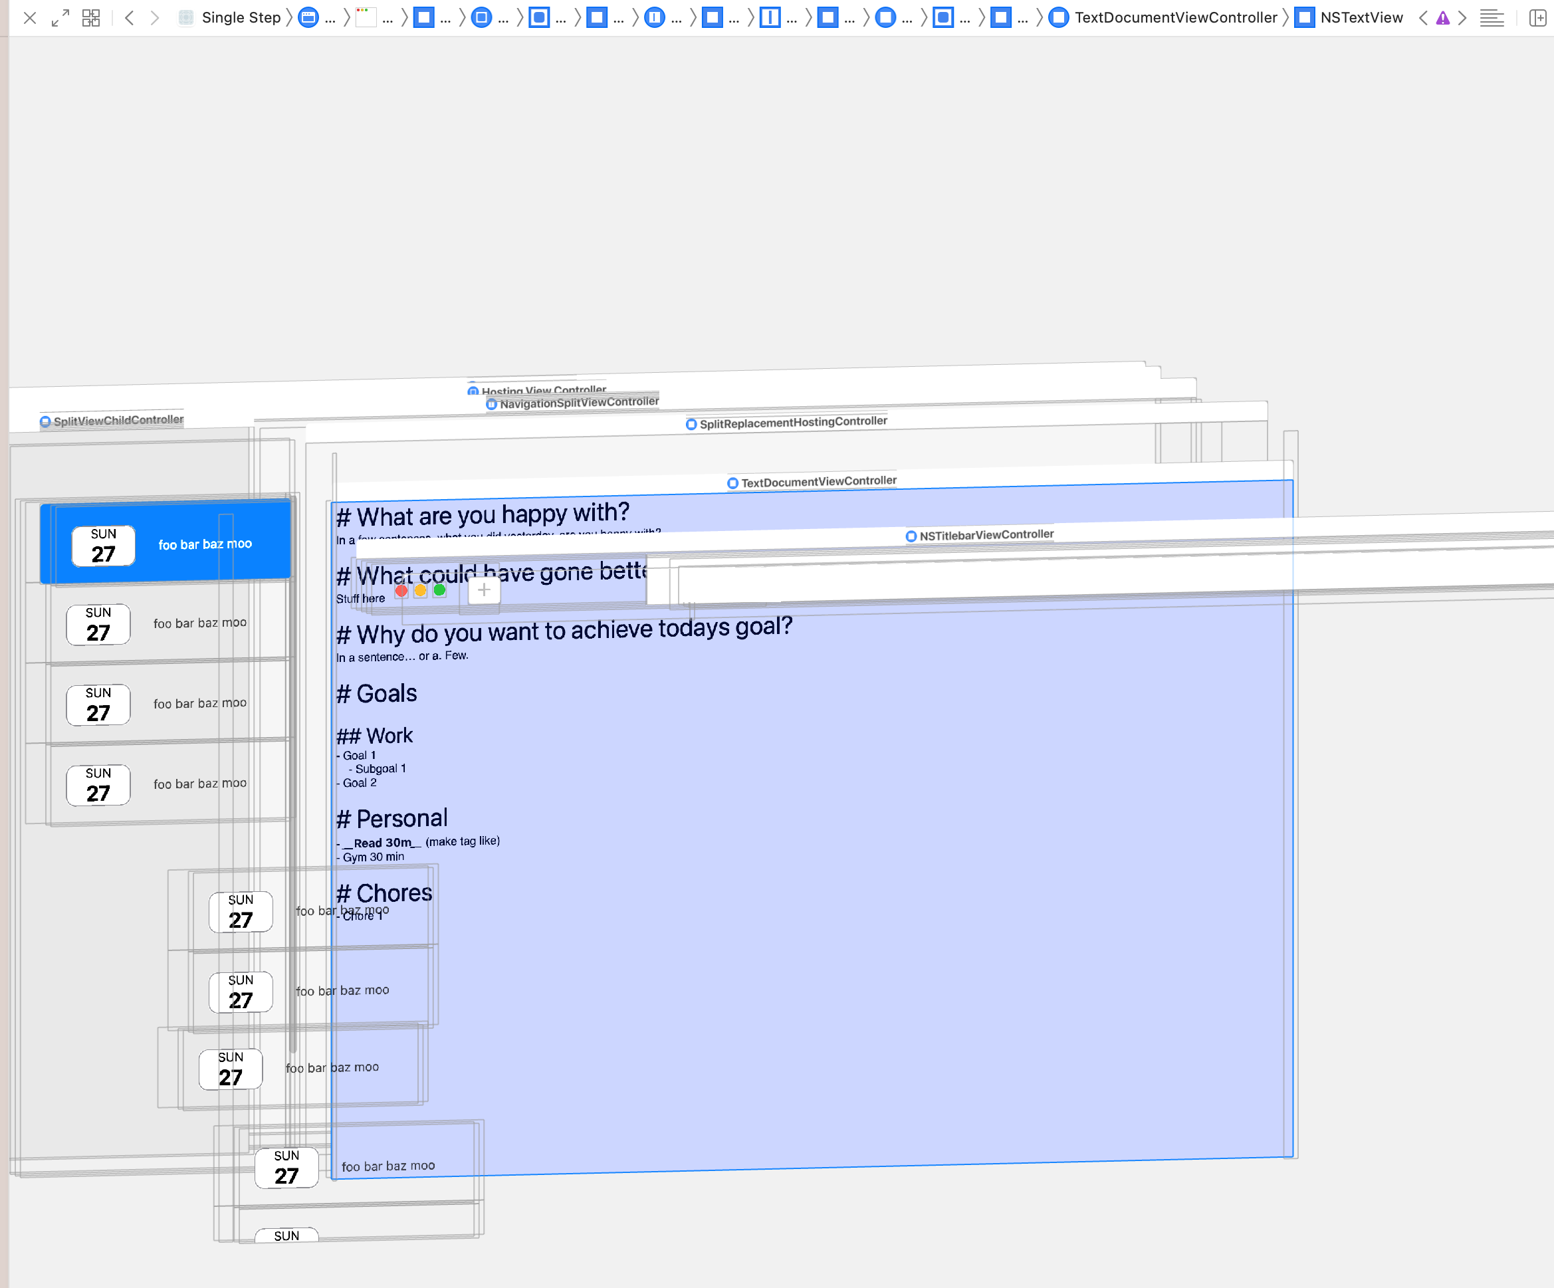Click the plus button near traffic lights

tap(484, 590)
